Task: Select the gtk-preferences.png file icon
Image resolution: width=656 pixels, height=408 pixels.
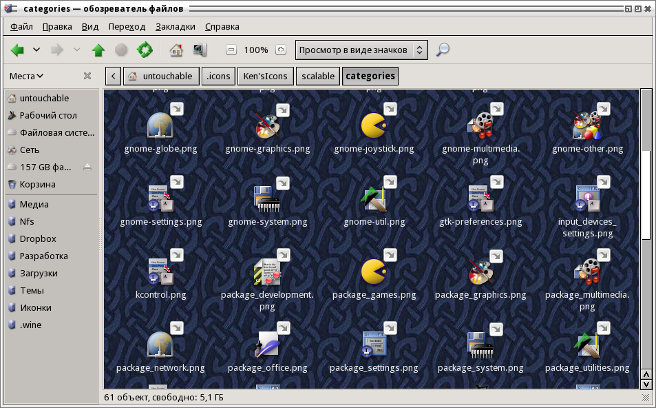Action: pos(480,198)
